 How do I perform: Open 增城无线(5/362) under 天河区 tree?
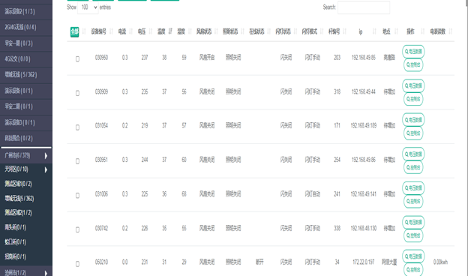[19, 199]
